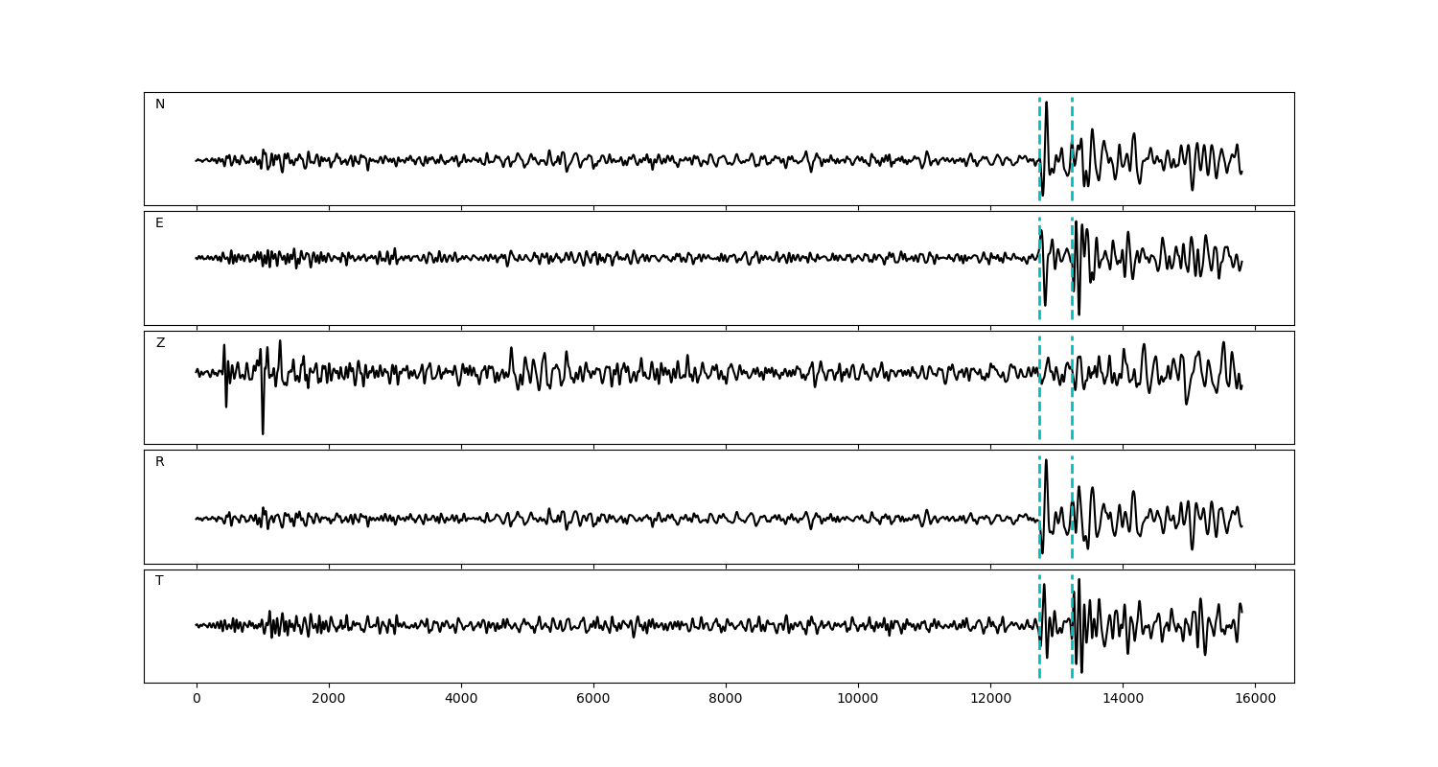Image resolution: width=1438 pixels, height=767 pixels.
Task: Select the 6000 x-axis tick label
Action: tap(593, 700)
